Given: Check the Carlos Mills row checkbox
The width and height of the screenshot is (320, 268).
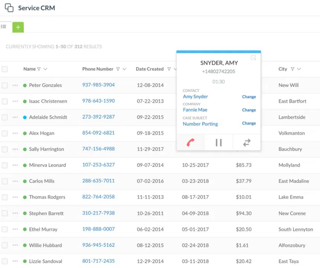Looking at the screenshot, I should pyautogui.click(x=5, y=181).
